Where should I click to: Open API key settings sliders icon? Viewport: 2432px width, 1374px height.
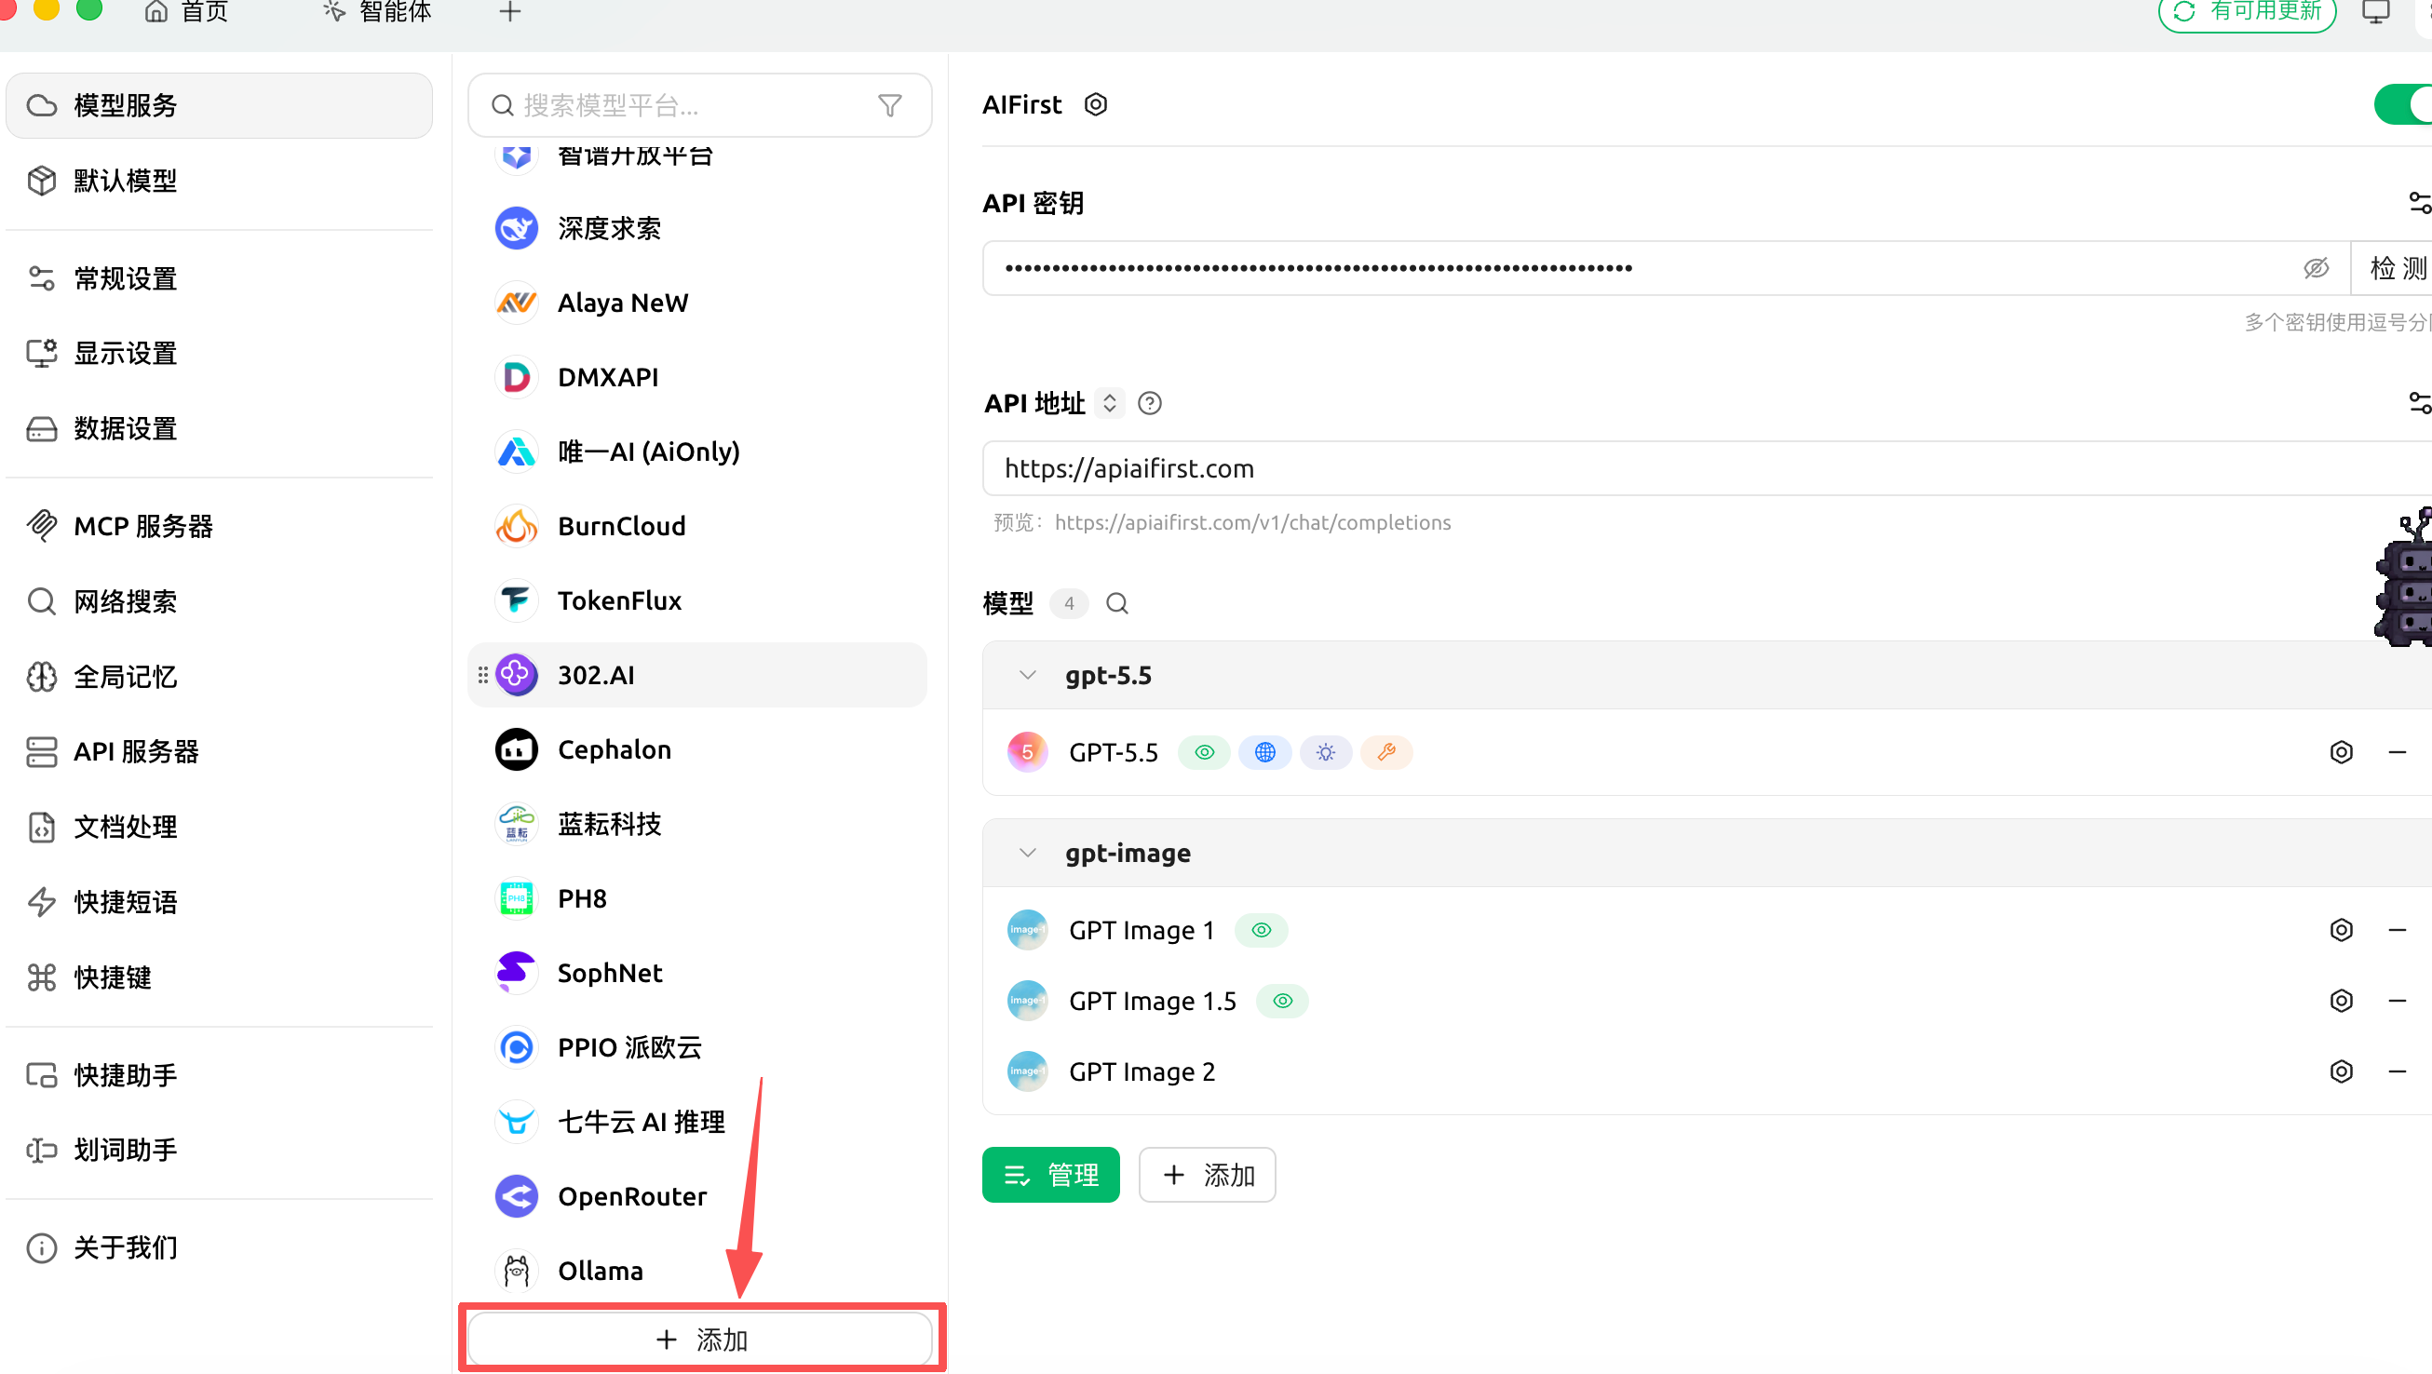coord(2419,203)
